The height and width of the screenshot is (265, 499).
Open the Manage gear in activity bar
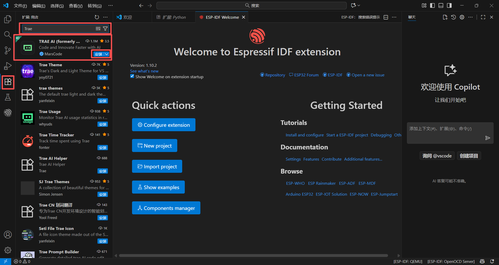point(8,250)
